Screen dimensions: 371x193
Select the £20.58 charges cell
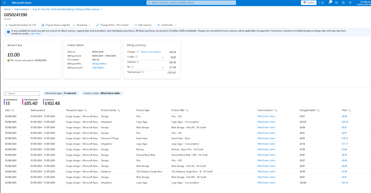pos(303,122)
